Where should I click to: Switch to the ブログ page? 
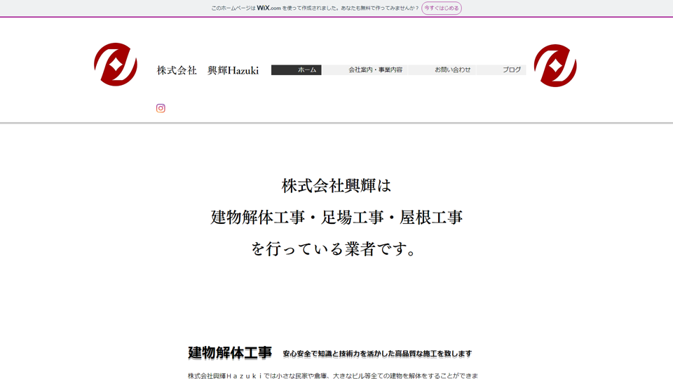click(501, 70)
